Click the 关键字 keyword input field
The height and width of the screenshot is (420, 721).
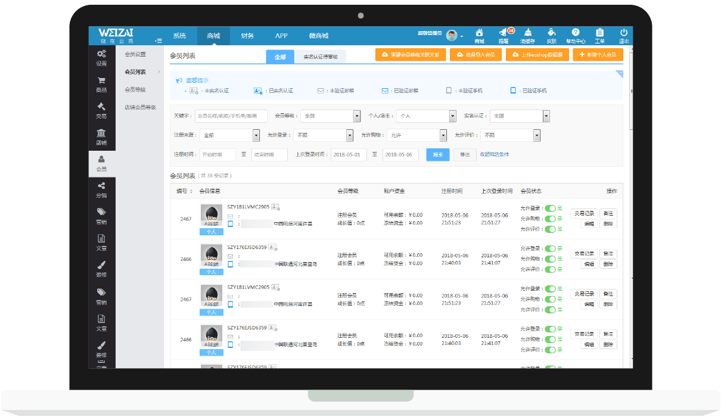click(231, 116)
